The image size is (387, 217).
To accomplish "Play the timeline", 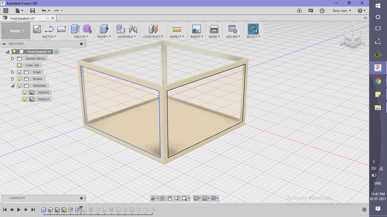I will coord(19,210).
